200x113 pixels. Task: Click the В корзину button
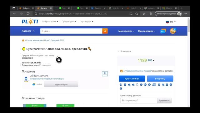(x=160, y=79)
